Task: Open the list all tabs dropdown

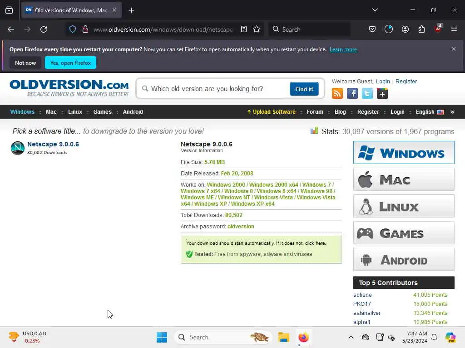Action: 375,10
